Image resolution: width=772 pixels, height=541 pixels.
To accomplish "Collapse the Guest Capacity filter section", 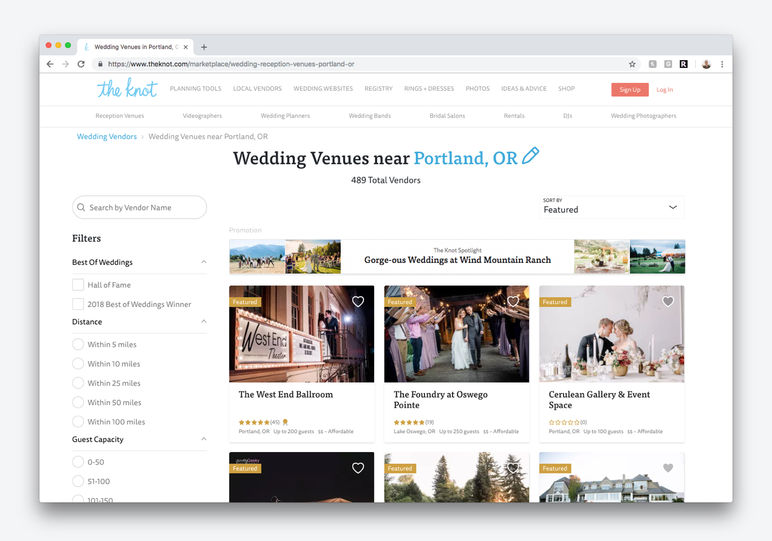I will tap(204, 439).
